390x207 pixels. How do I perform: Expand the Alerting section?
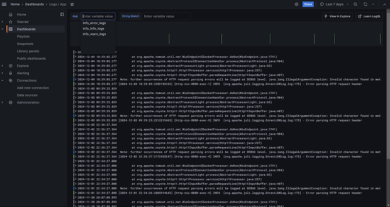coord(2,73)
